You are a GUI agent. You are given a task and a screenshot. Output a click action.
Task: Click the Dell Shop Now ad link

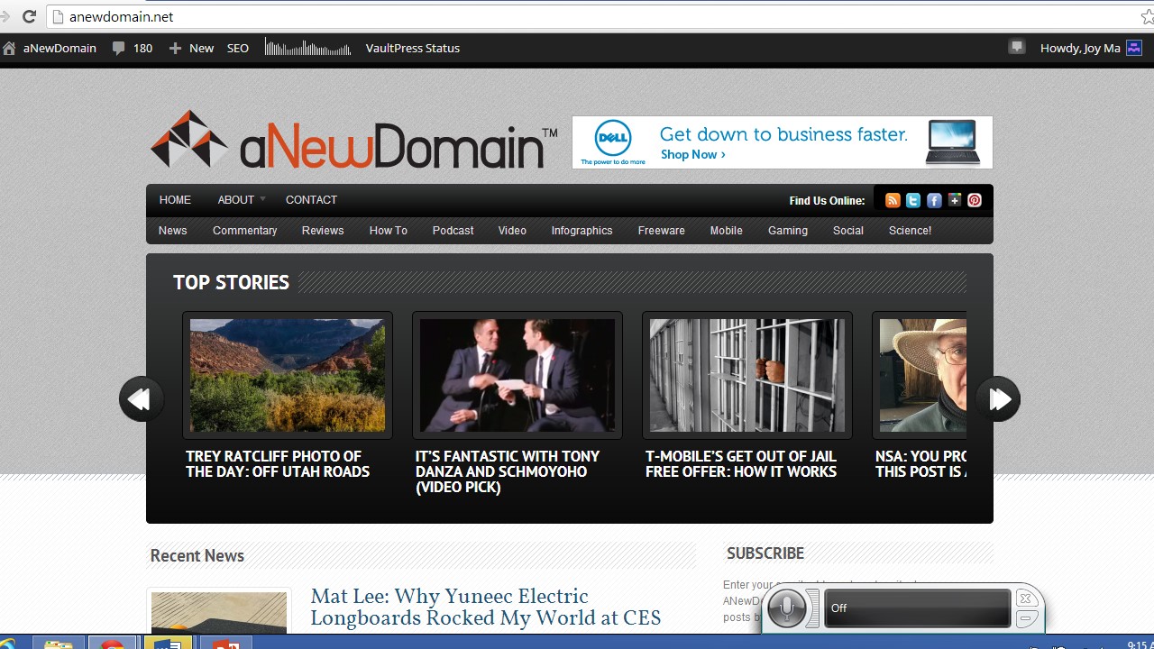point(692,155)
